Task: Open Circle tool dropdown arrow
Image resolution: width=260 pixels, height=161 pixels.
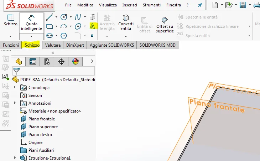Action: pos(71,17)
